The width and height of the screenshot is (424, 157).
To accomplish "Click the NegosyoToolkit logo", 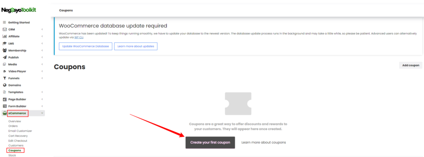I will pos(19,10).
